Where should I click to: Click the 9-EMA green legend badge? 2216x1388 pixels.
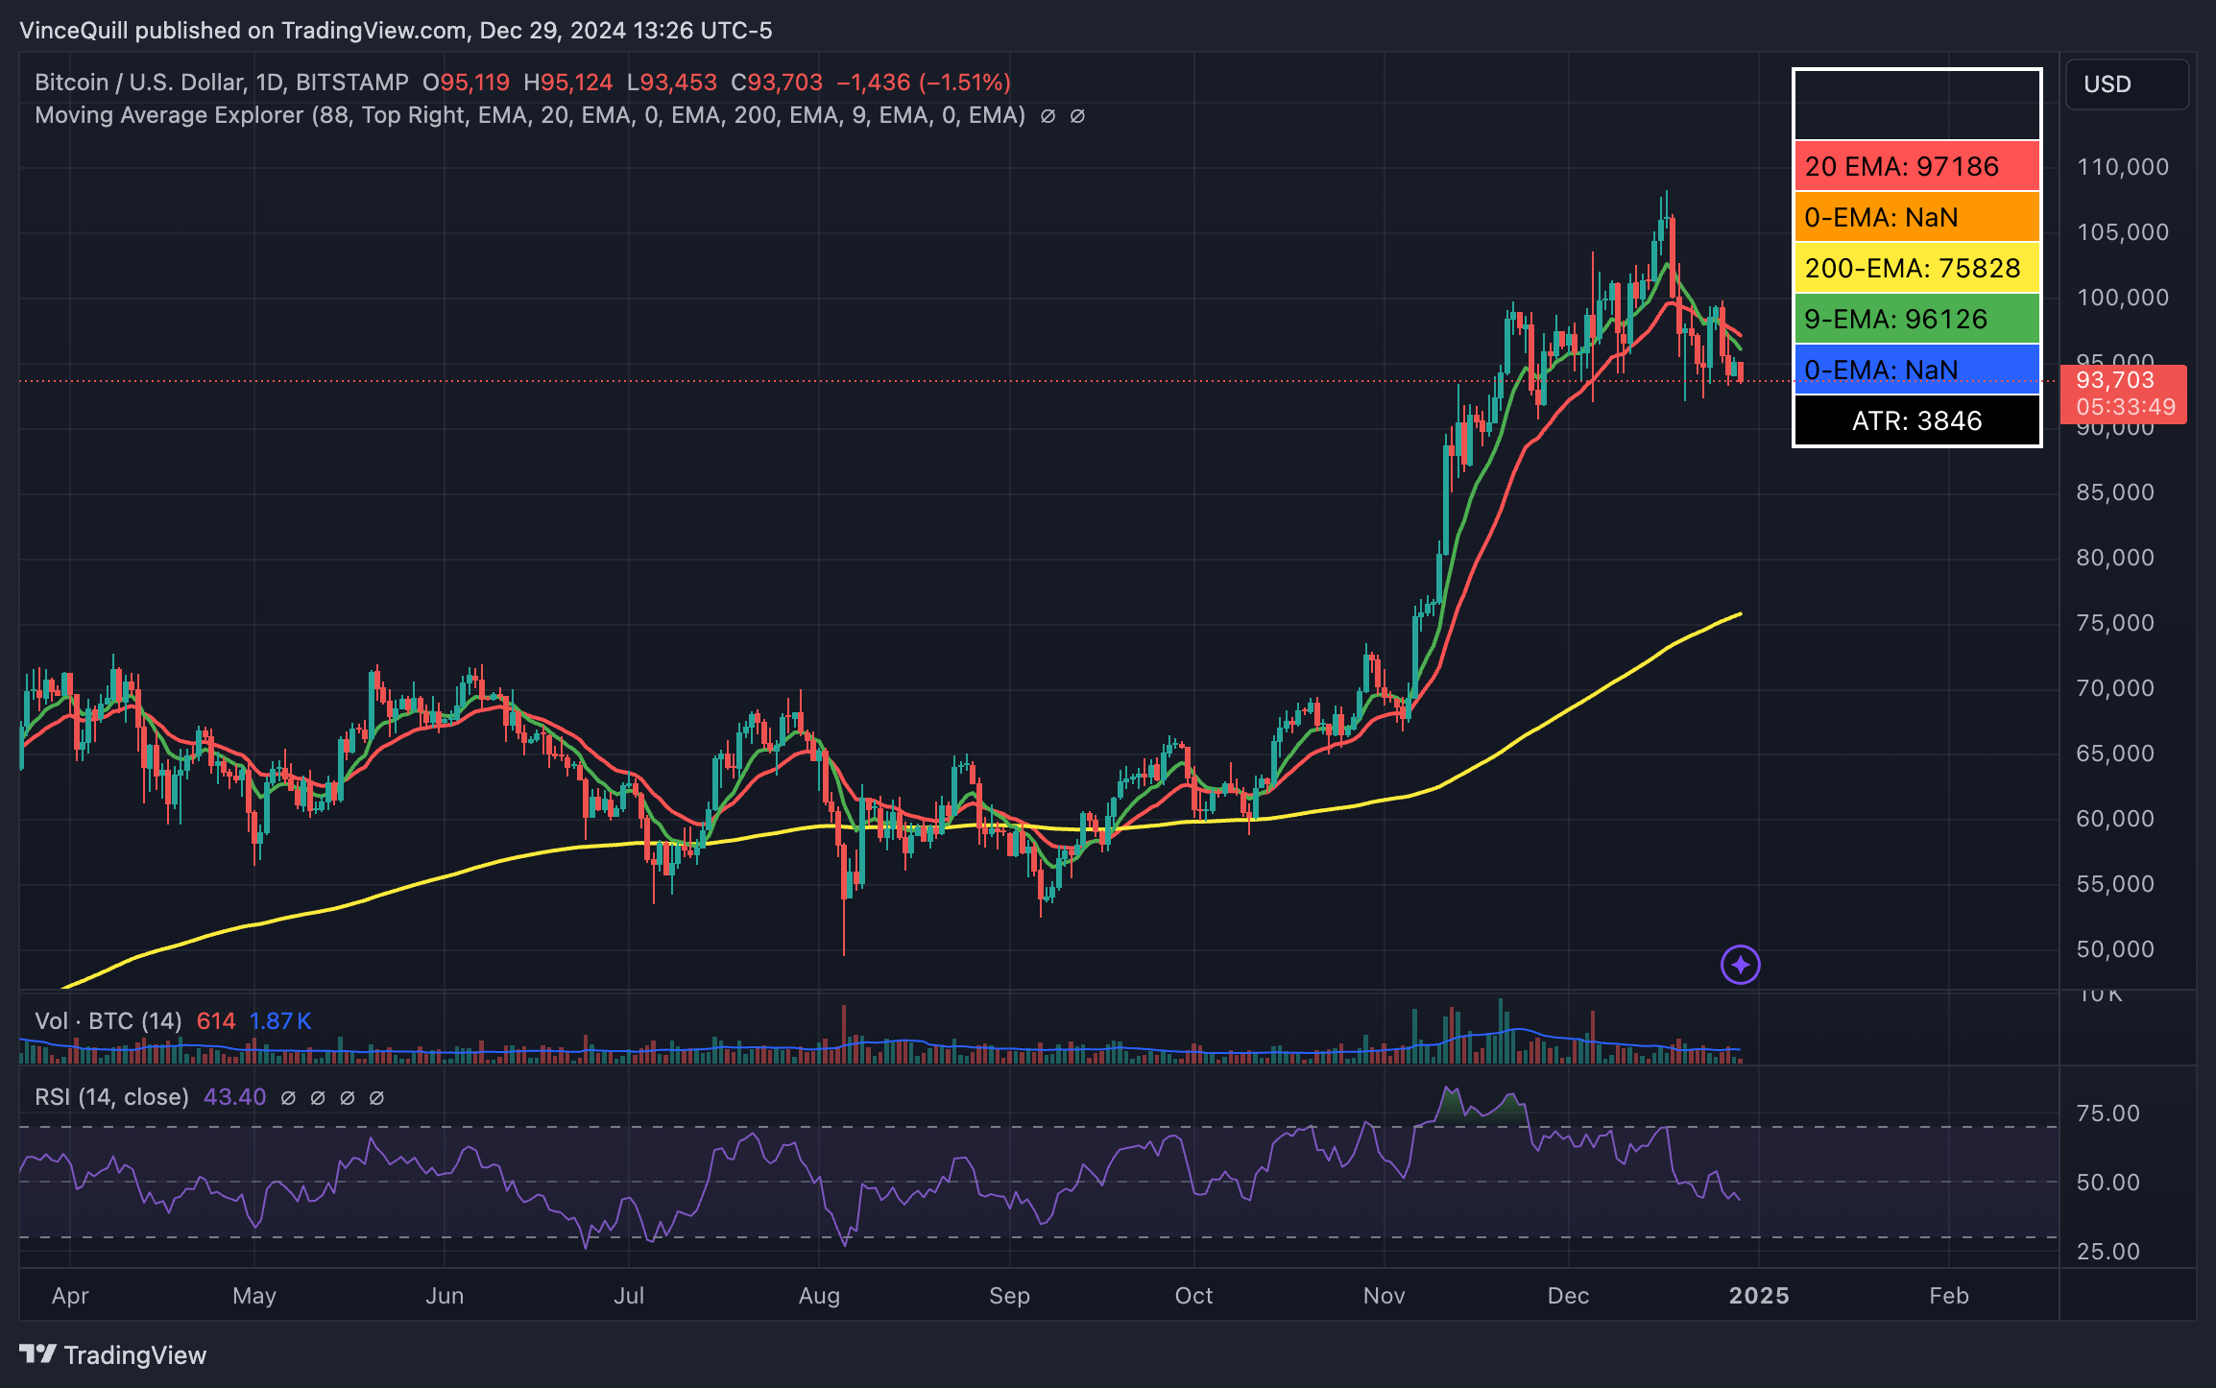tap(1915, 319)
